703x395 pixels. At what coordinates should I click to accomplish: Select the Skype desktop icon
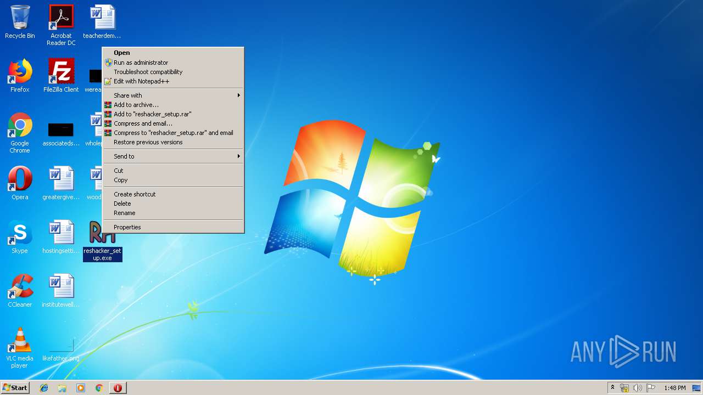[x=20, y=237]
